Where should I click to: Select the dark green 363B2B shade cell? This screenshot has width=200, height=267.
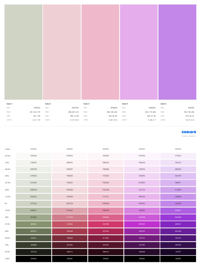[x=34, y=245]
